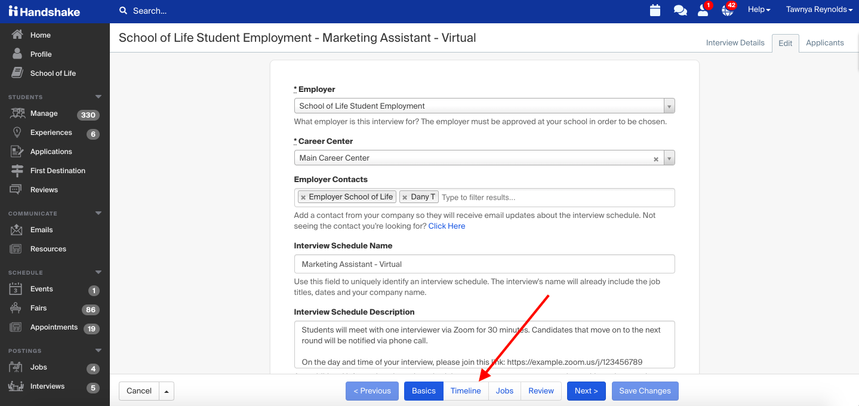The width and height of the screenshot is (859, 406).
Task: Open the user requests icon with badge 1
Action: point(704,10)
